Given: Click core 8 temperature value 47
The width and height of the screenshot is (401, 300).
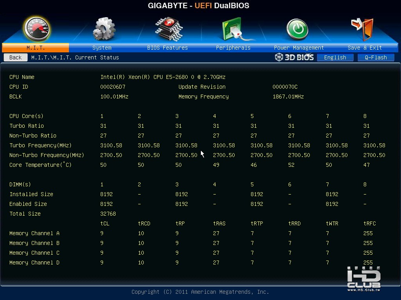Looking at the screenshot, I should 367,165.
